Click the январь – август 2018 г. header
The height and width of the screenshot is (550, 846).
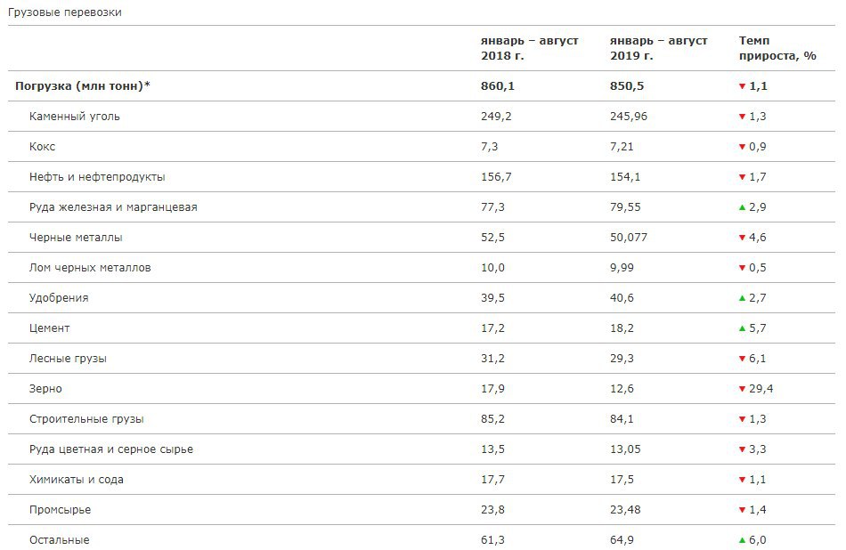click(x=529, y=48)
